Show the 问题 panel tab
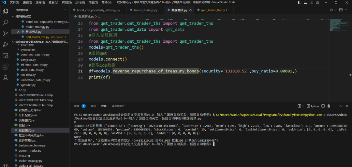 pos(77,106)
